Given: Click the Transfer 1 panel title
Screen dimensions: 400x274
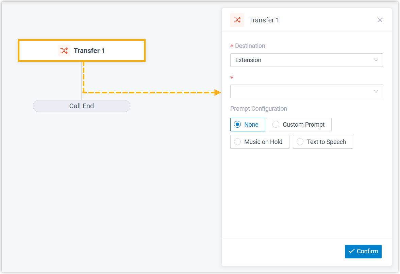Looking at the screenshot, I should pyautogui.click(x=264, y=20).
